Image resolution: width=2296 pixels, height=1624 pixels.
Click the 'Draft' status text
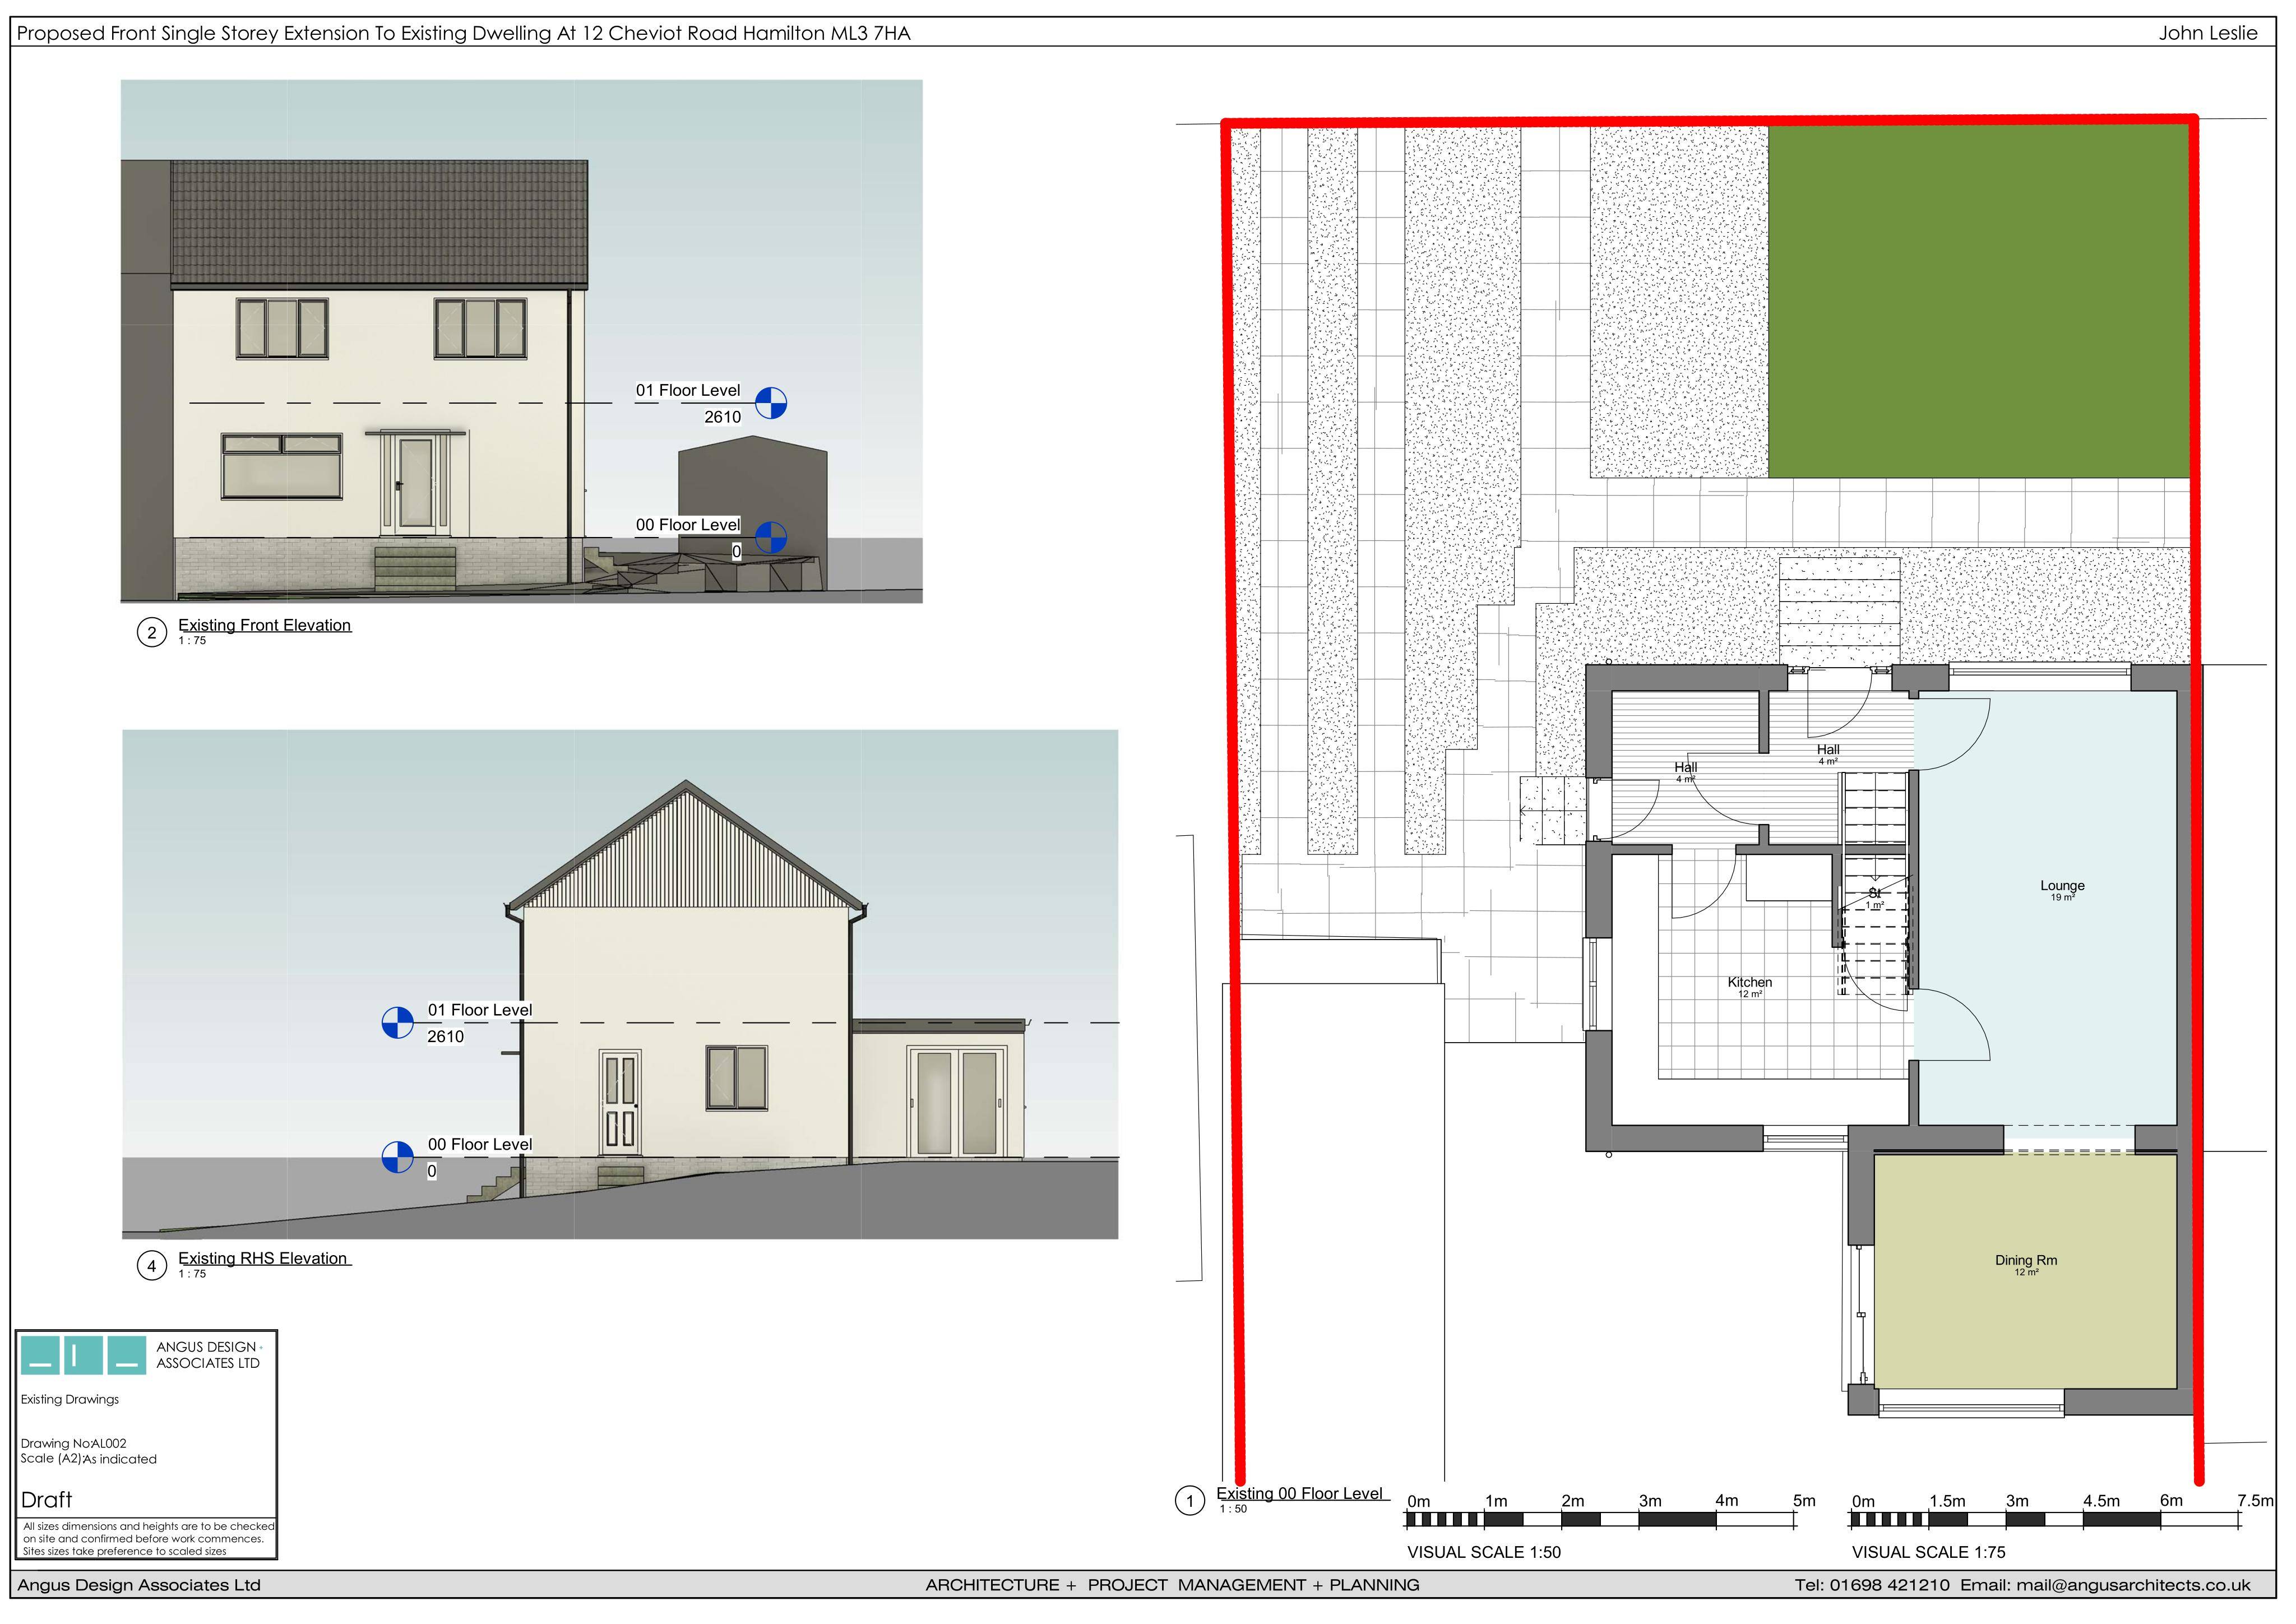click(x=47, y=1499)
